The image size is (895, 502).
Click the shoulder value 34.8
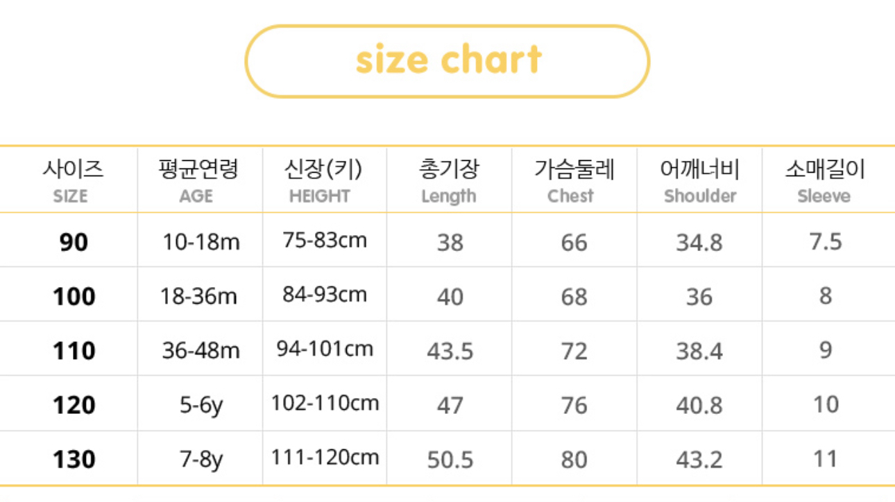coord(699,243)
